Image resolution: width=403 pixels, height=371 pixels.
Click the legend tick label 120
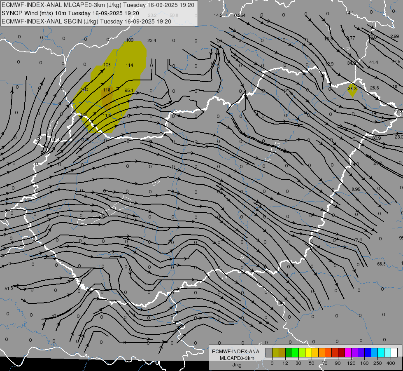click(x=351, y=363)
